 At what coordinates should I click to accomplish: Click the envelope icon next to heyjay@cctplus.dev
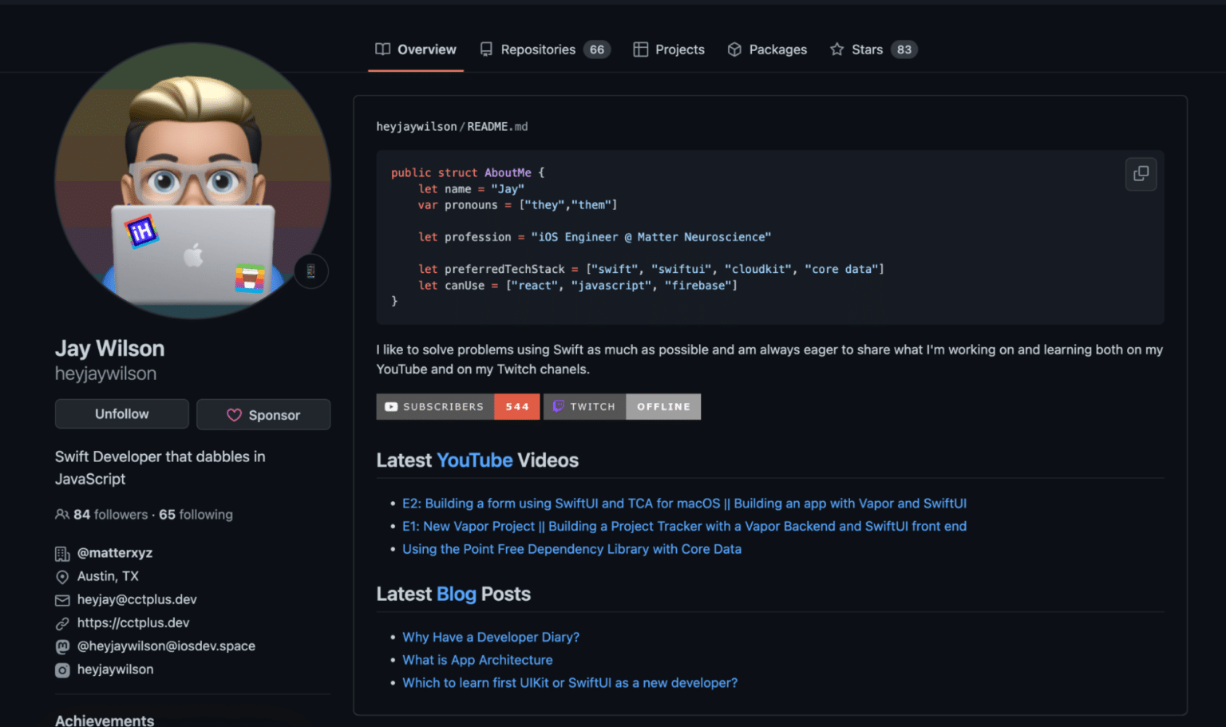pyautogui.click(x=62, y=599)
